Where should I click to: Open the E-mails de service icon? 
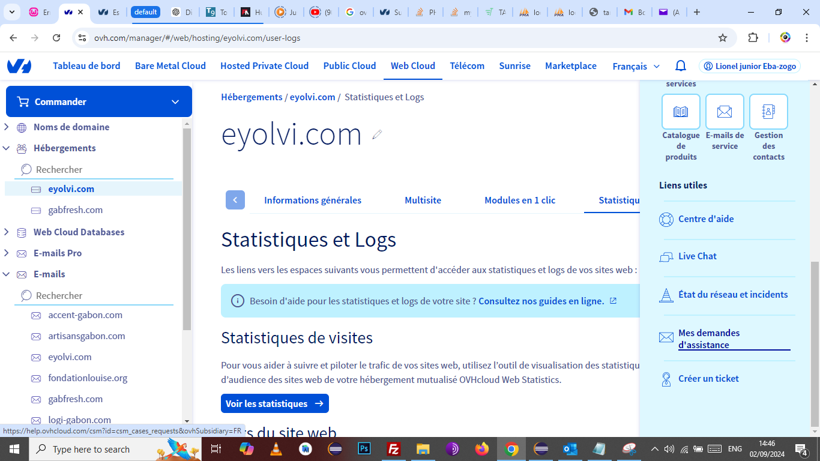click(x=725, y=112)
